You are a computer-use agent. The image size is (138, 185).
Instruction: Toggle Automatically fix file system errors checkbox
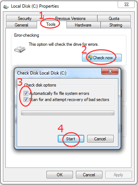click(x=26, y=93)
